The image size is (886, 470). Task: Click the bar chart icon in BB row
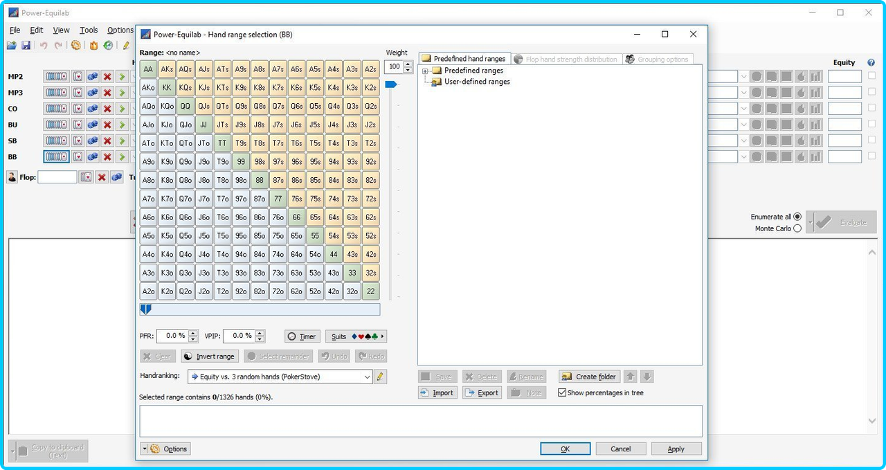coord(815,156)
